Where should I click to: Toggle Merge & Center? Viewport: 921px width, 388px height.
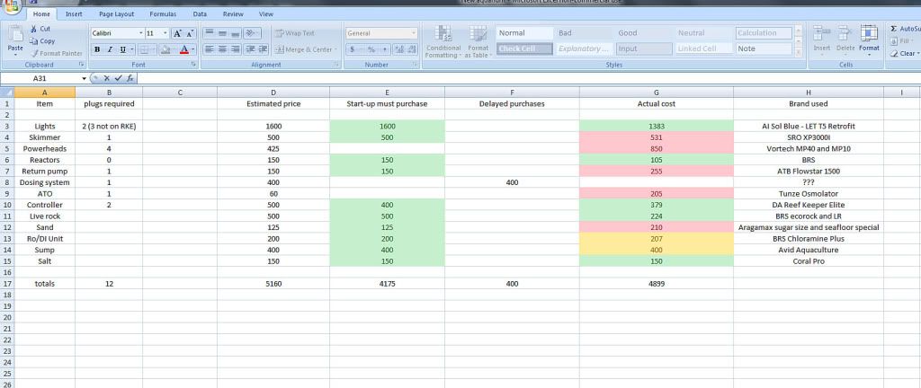(x=304, y=49)
